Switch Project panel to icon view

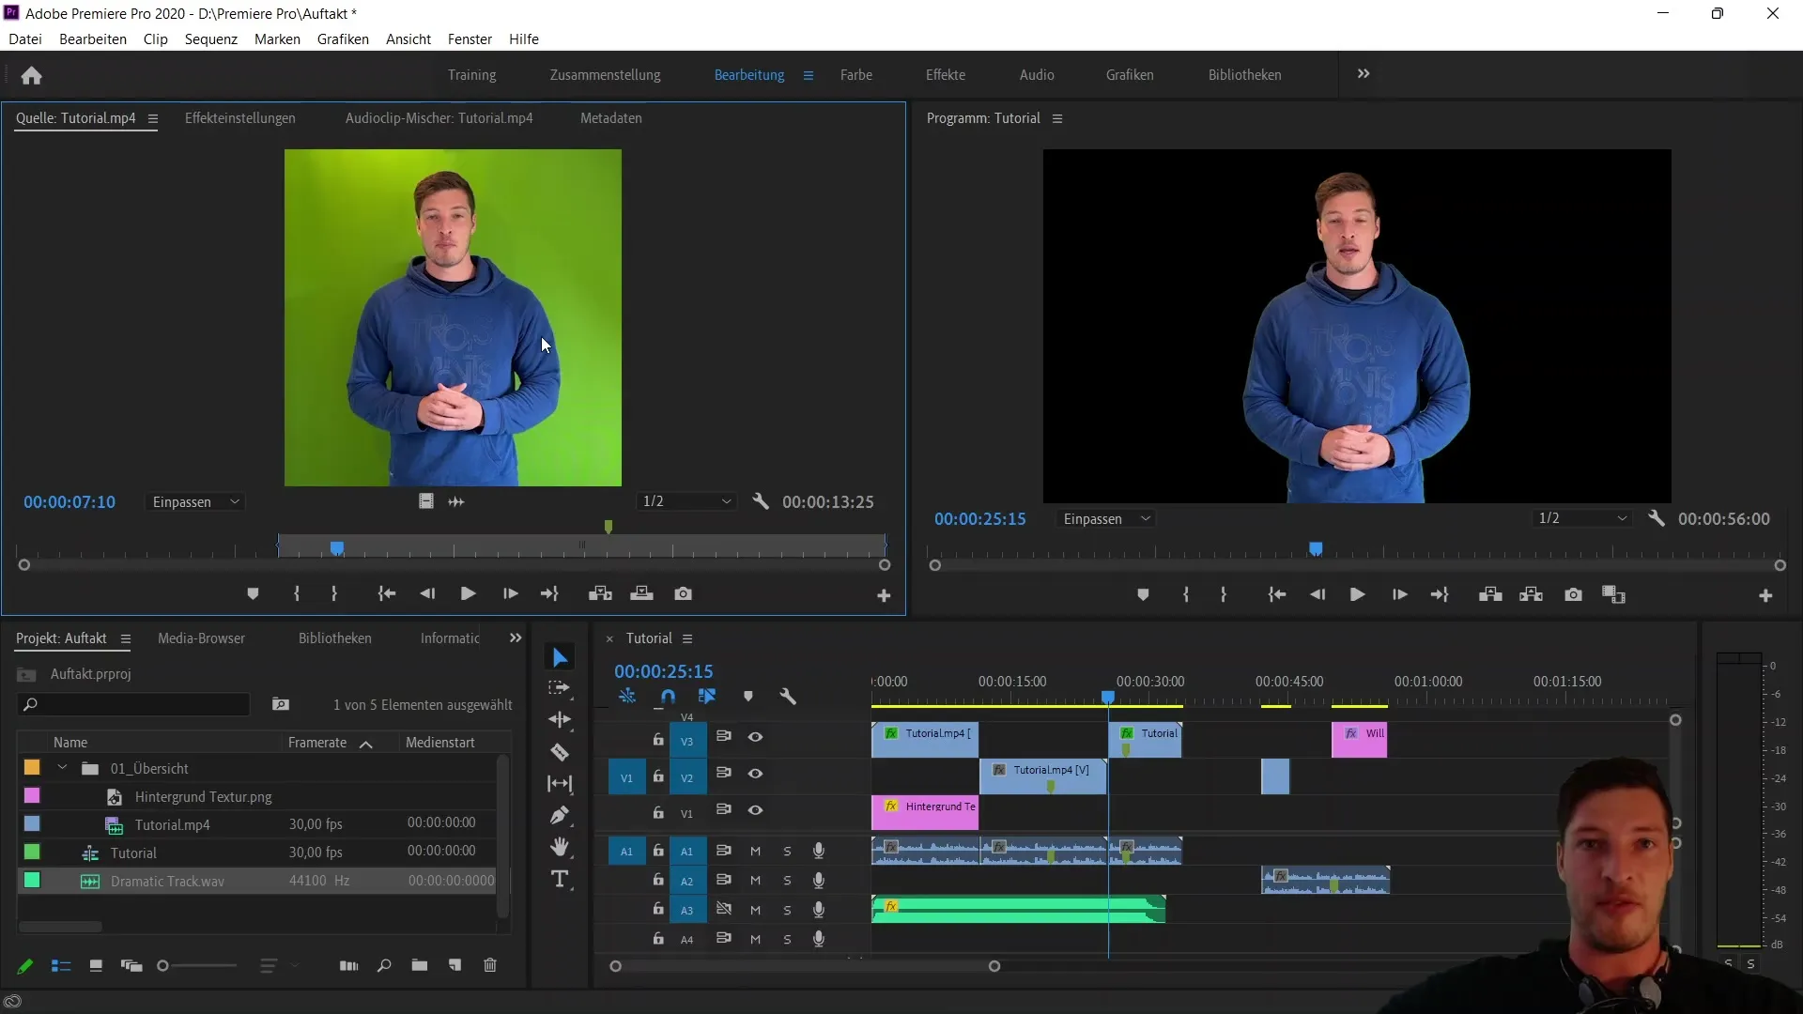(96, 966)
